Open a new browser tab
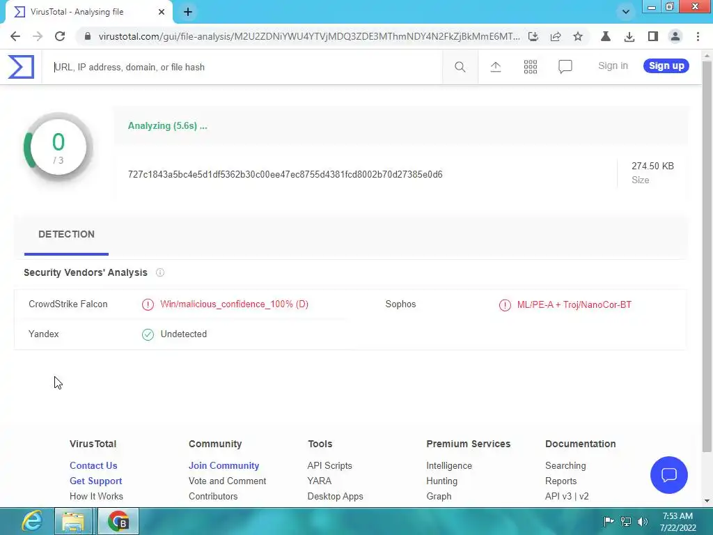 188,12
